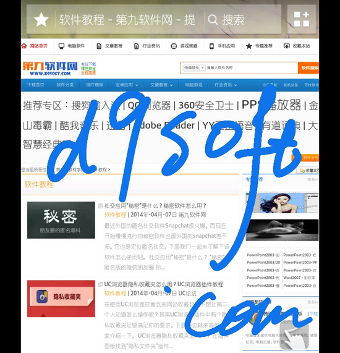Select the page title 软件教程 - 第九软件网 address field
Screen dimensions: 340x353
pyautogui.click(x=127, y=20)
